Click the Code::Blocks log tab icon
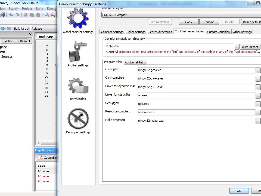The image size is (261, 196). [41, 157]
